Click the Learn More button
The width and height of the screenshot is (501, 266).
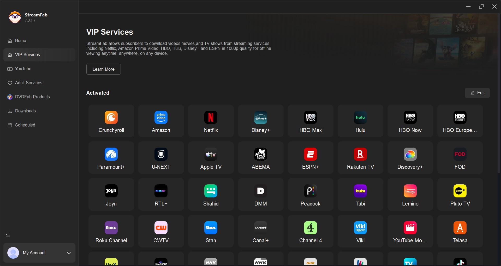(103, 69)
